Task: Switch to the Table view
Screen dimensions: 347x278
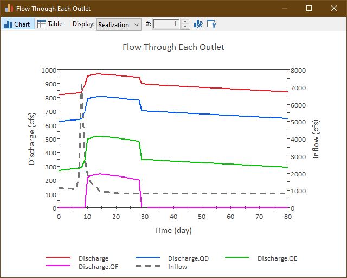Action: 50,24
